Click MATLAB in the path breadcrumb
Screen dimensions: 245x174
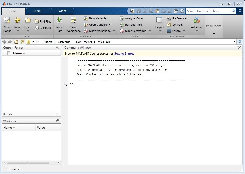(104, 42)
